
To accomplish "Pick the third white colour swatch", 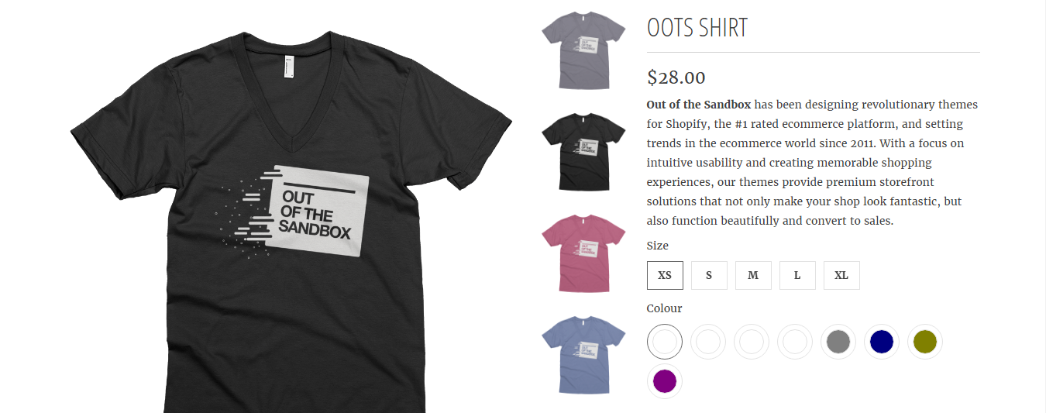I will 752,342.
